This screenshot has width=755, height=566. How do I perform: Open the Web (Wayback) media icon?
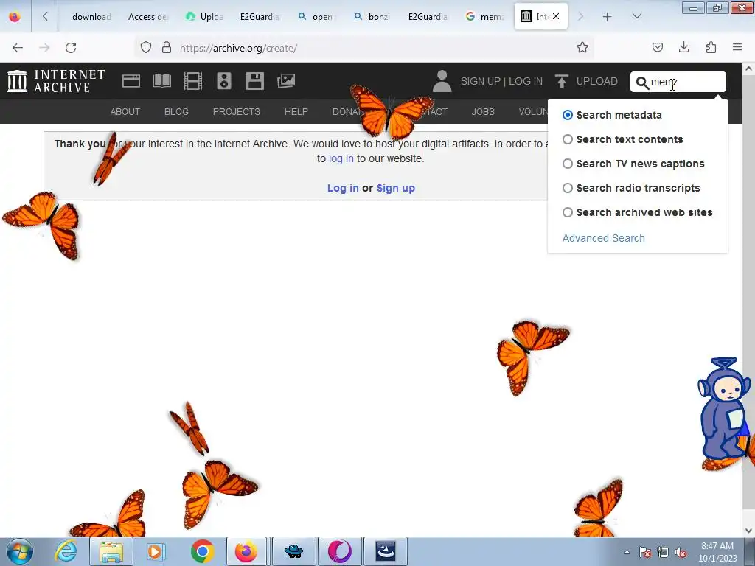tap(131, 81)
